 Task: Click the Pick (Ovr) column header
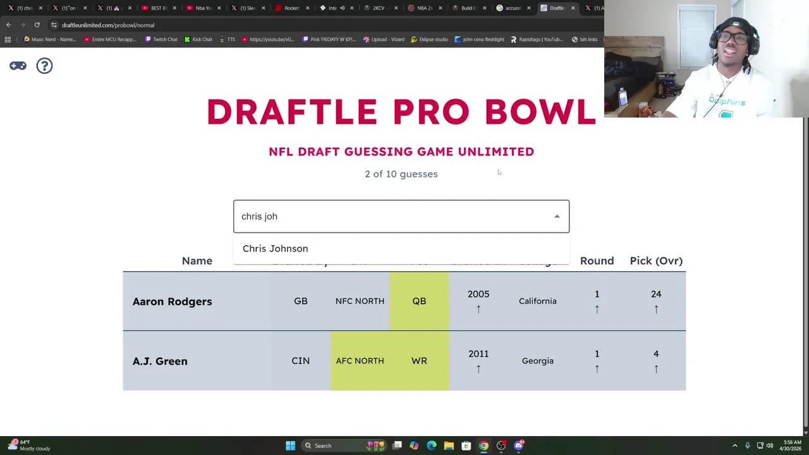656,260
